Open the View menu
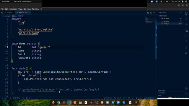 tap(20, 9)
